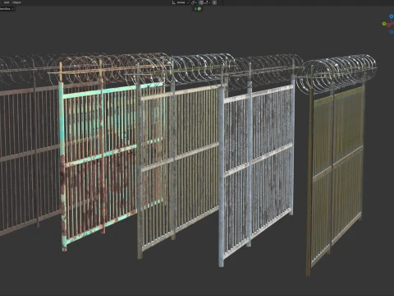Click the blue Z axis on the gizmo
This screenshot has width=394, height=296.
[392, 16]
